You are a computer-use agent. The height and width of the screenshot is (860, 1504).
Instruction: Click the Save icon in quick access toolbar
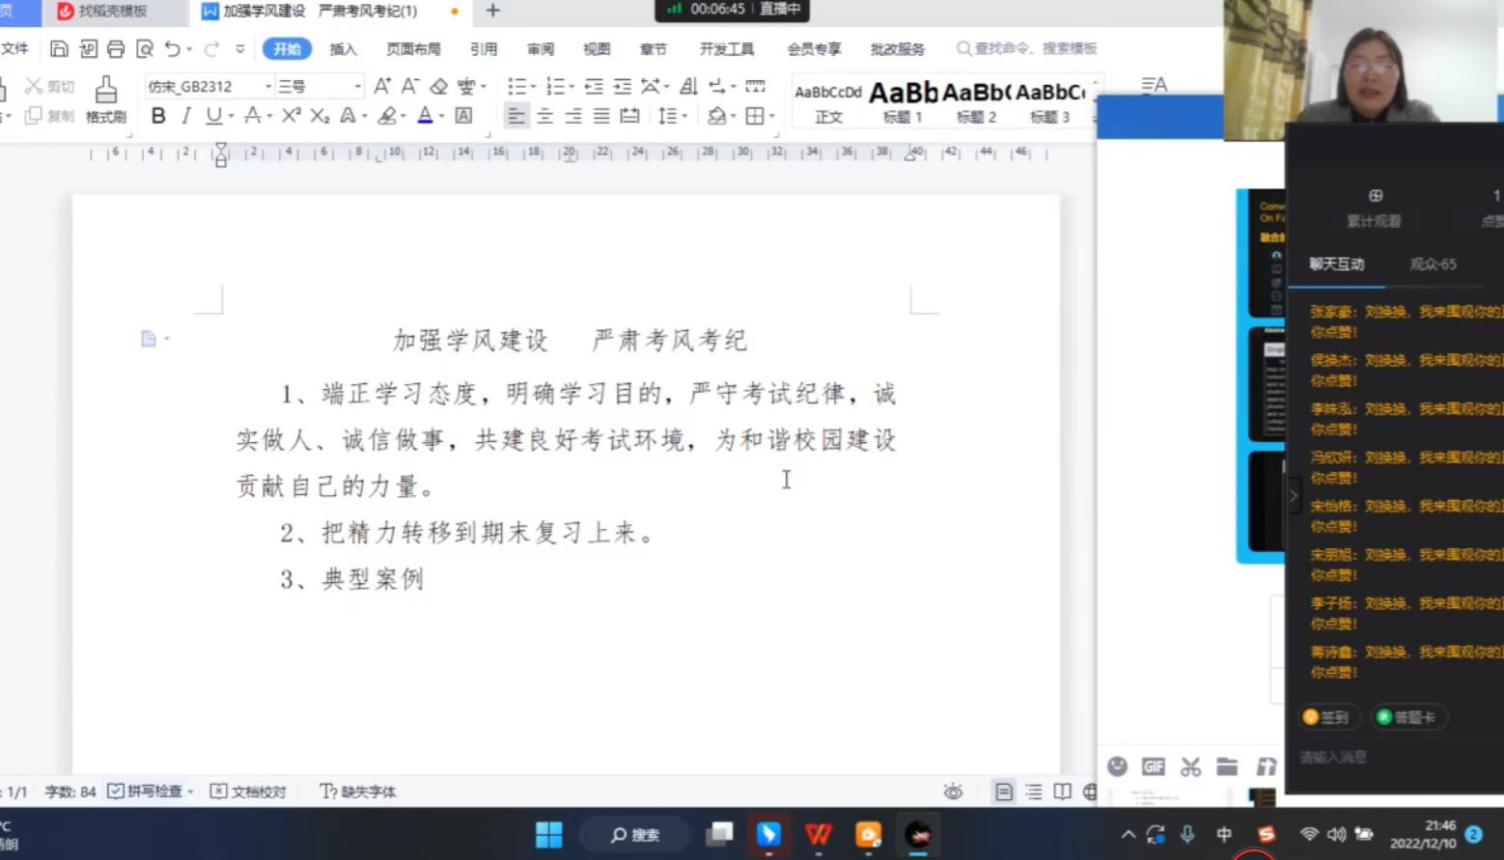click(59, 48)
